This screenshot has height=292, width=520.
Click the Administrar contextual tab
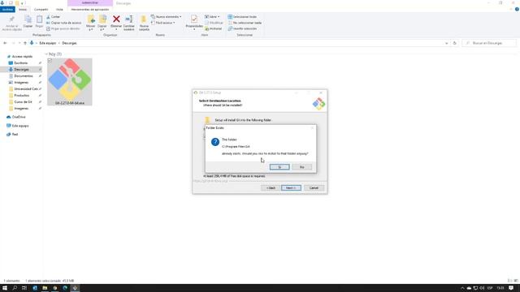pyautogui.click(x=90, y=3)
